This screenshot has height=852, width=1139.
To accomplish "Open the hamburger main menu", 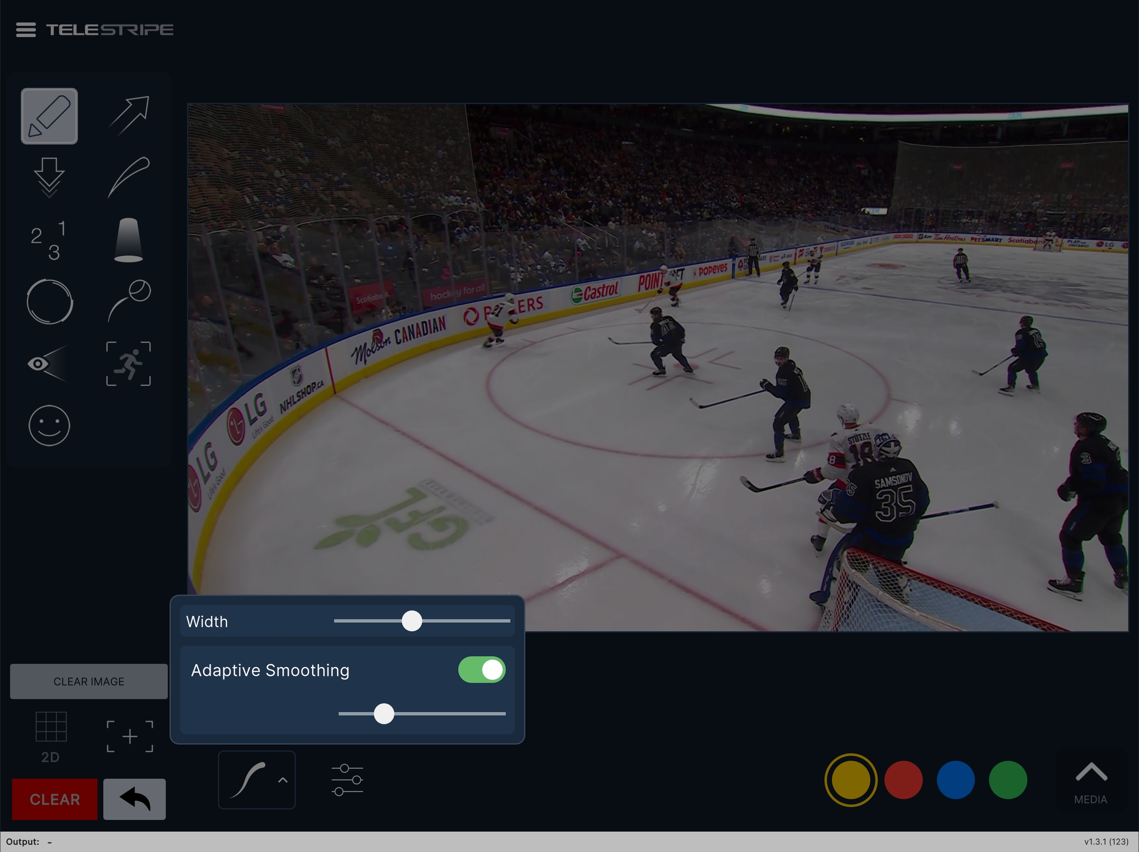I will coord(26,30).
